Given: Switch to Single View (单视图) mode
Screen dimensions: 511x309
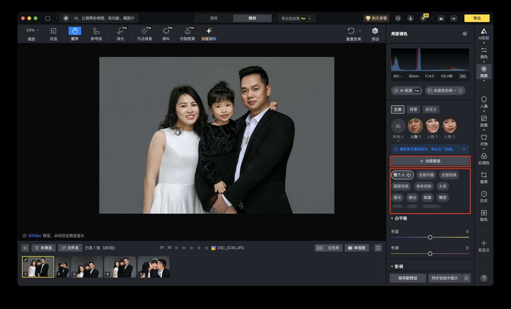Looking at the screenshot, I should pyautogui.click(x=357, y=248).
